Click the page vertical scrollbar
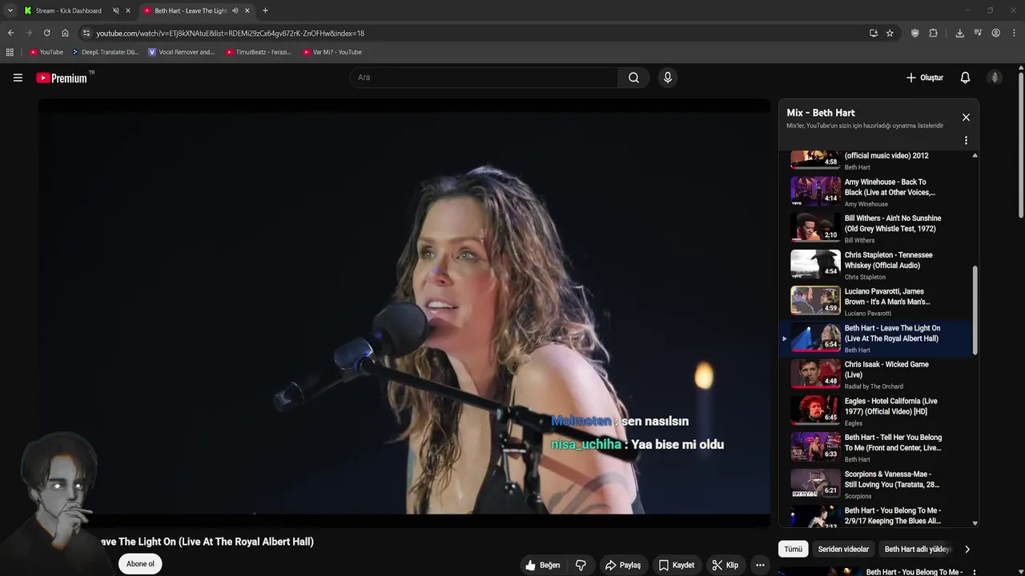 click(1021, 144)
